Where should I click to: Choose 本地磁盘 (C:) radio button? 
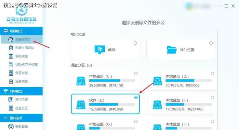click(x=136, y=74)
